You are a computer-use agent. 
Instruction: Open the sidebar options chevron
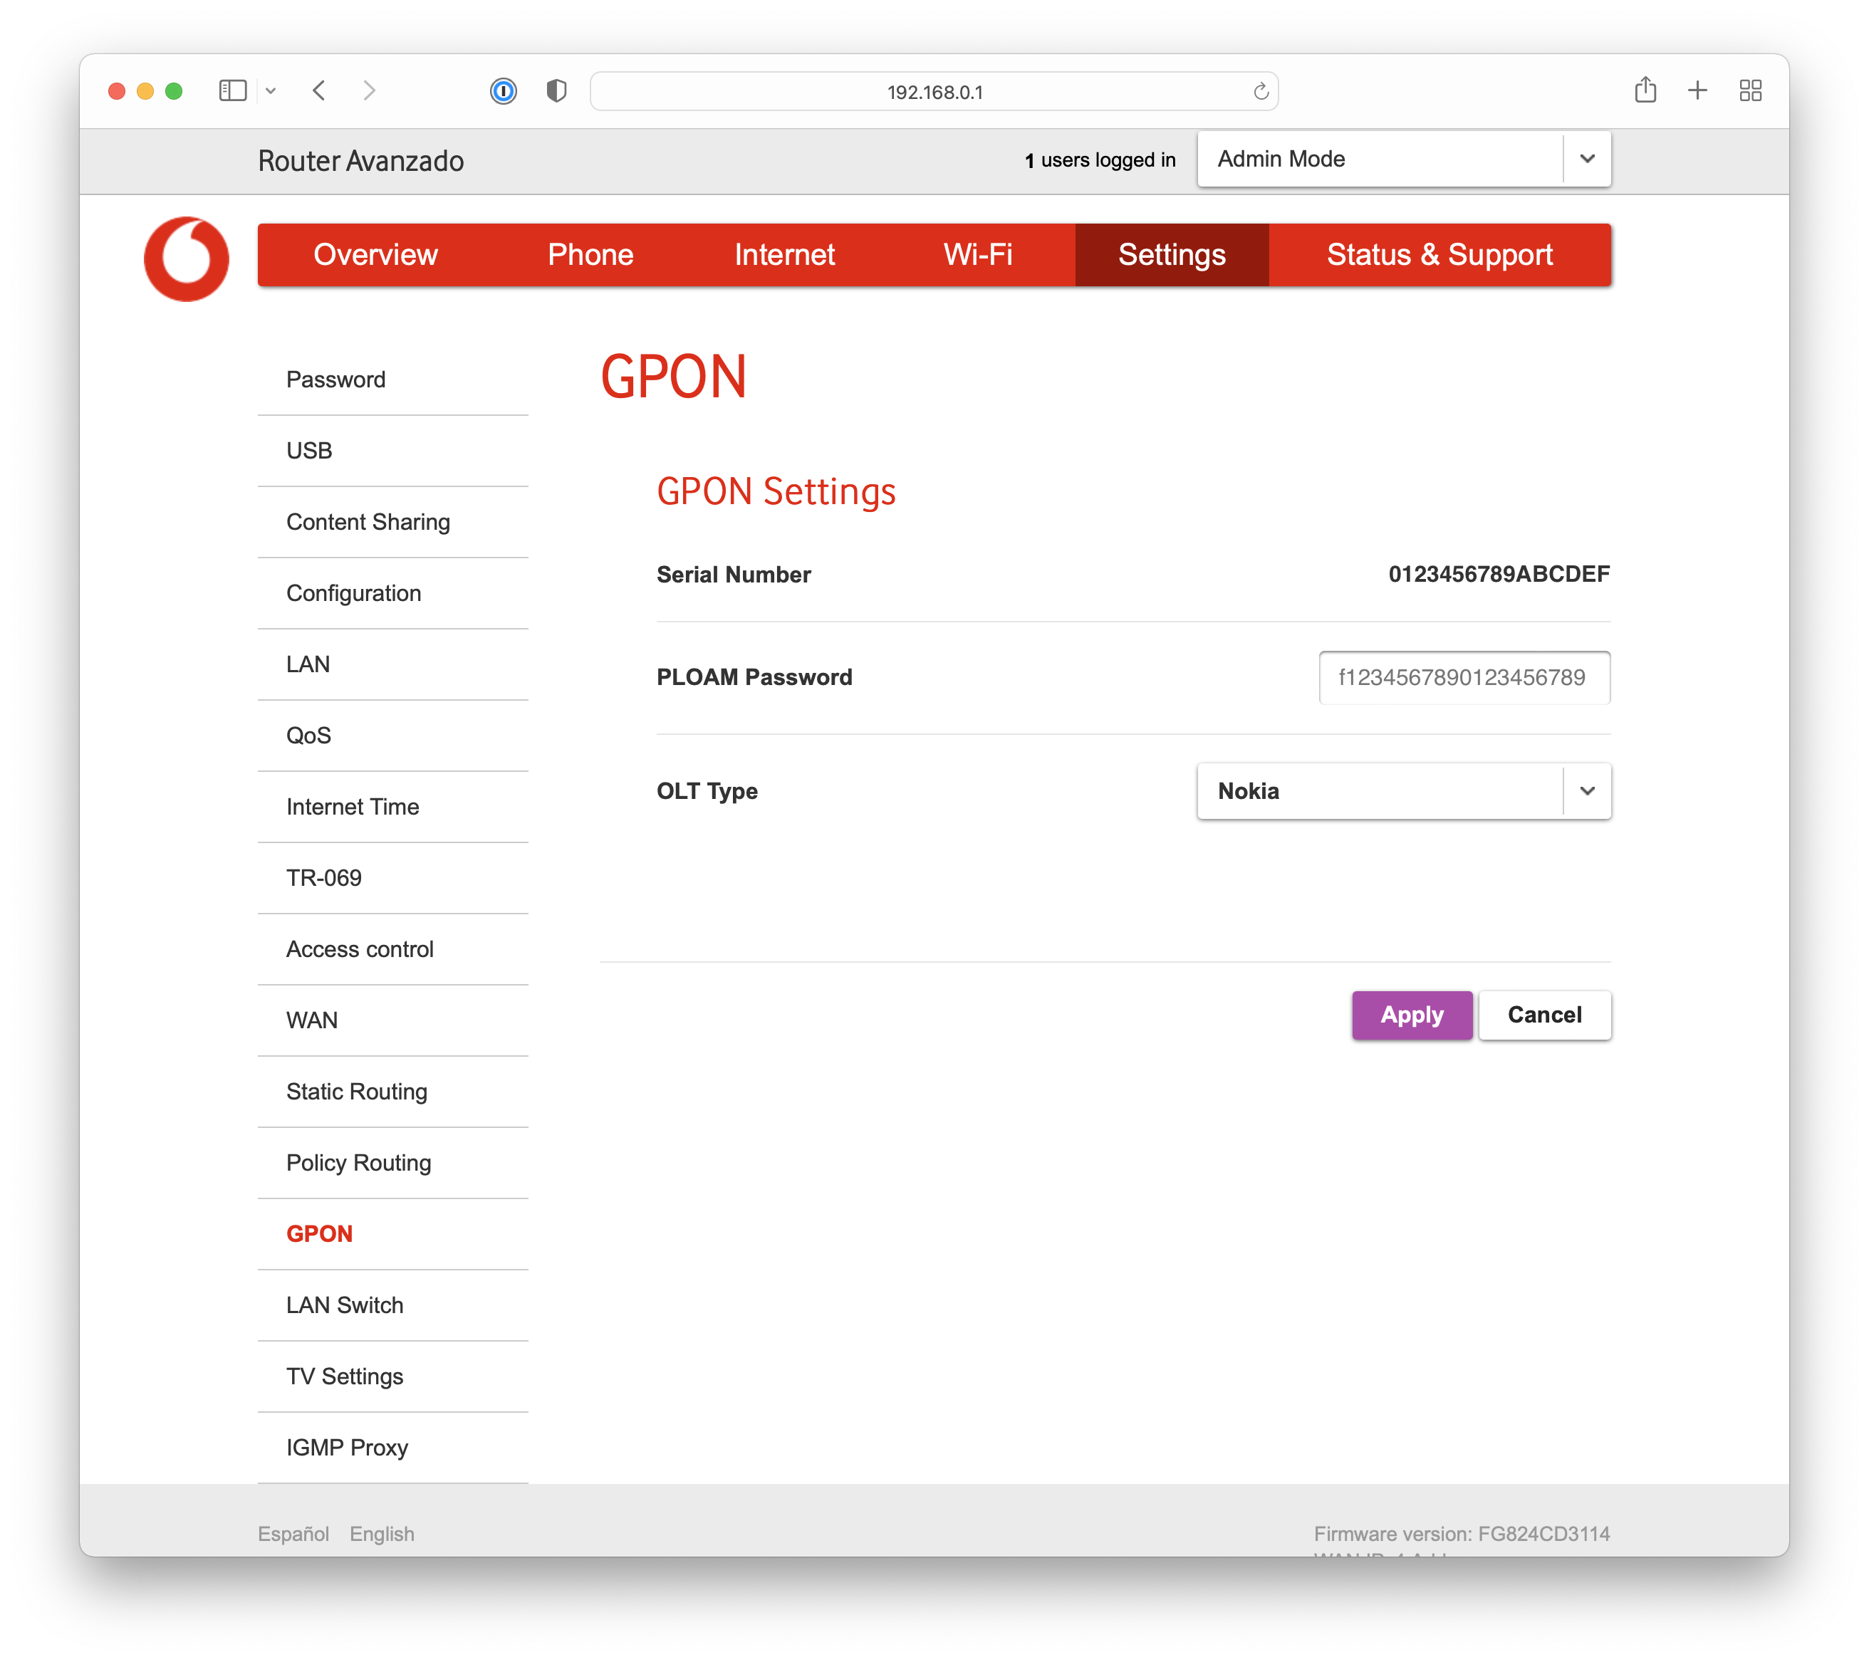[x=271, y=90]
